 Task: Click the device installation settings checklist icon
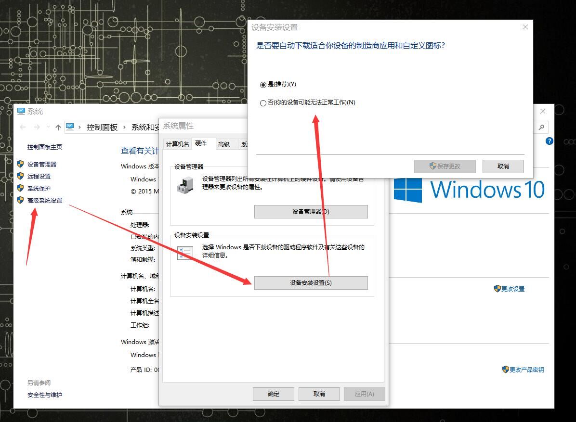tap(185, 253)
